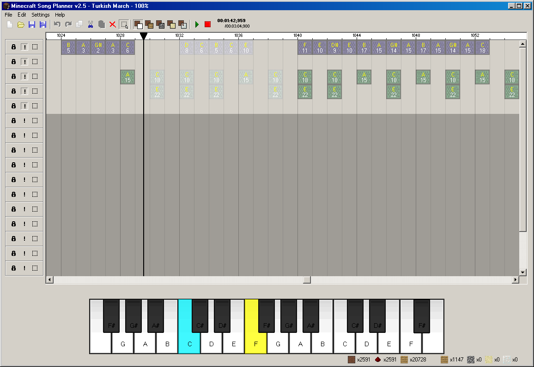The image size is (534, 367).
Task: Click the glass block icon in the status bar
Action: (507, 360)
